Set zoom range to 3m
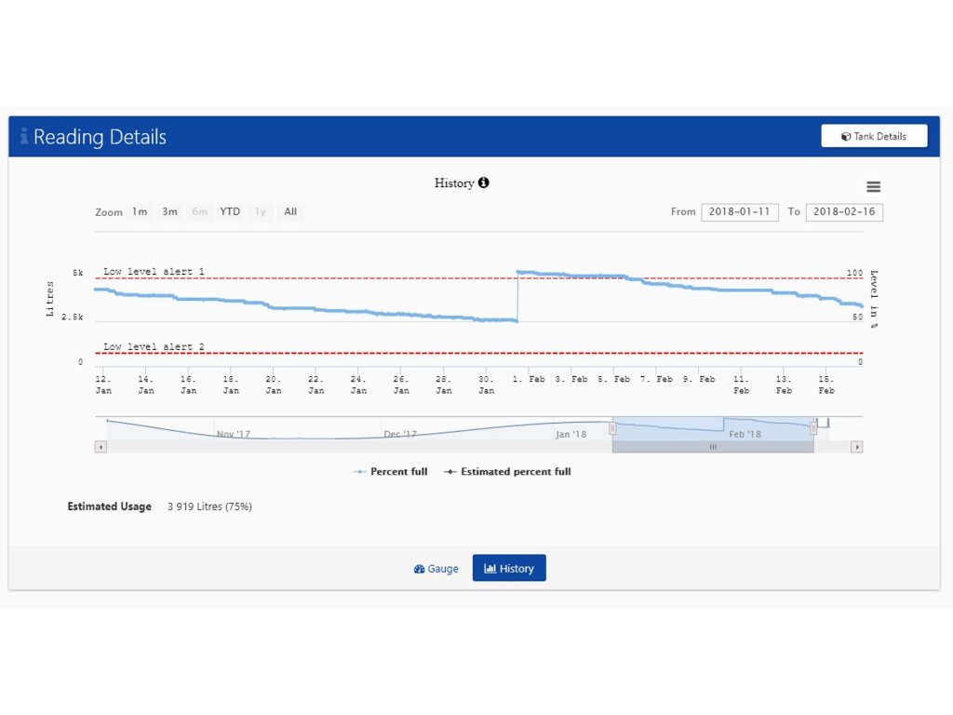The width and height of the screenshot is (953, 715). pyautogui.click(x=169, y=212)
